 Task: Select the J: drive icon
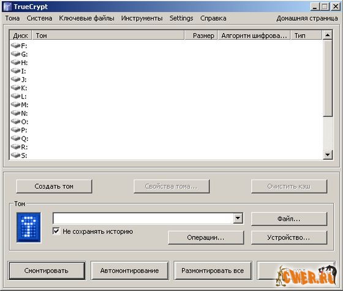click(x=15, y=79)
